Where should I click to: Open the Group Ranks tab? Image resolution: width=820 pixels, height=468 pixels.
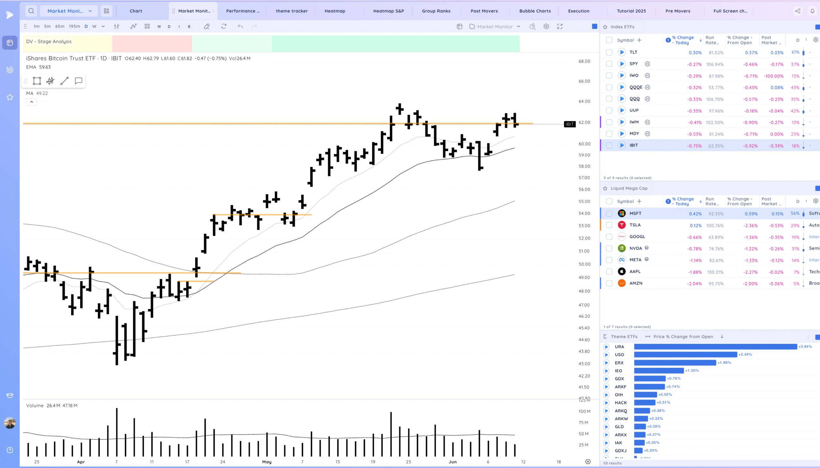pos(436,11)
